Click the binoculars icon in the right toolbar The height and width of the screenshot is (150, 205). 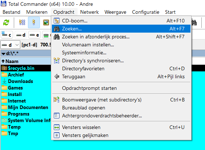(x=194, y=22)
